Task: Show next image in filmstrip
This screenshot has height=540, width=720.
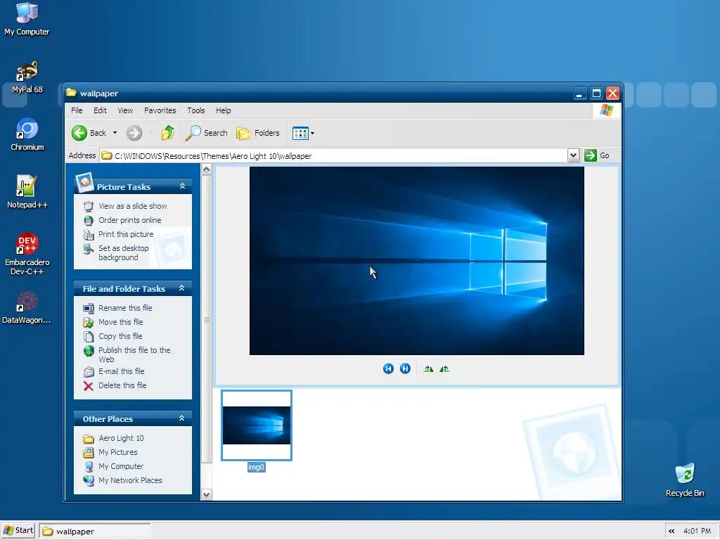Action: [405, 368]
